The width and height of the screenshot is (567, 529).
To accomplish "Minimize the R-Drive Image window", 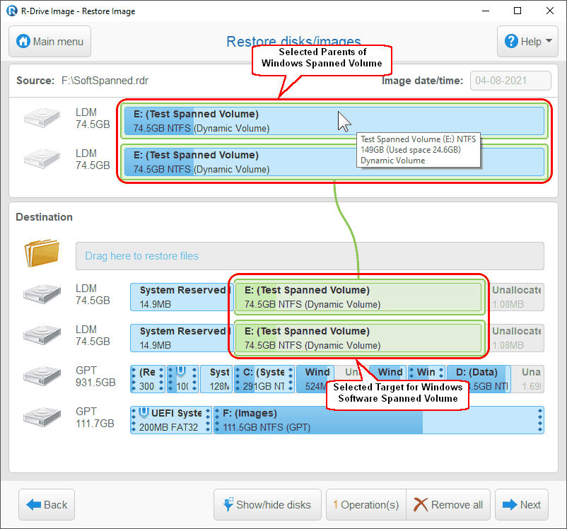I will coord(486,11).
